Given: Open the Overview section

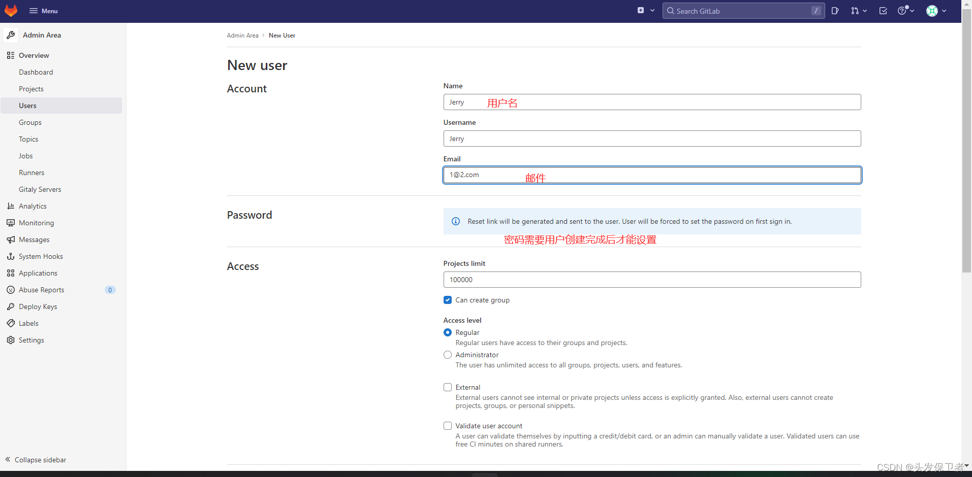Looking at the screenshot, I should pyautogui.click(x=34, y=55).
